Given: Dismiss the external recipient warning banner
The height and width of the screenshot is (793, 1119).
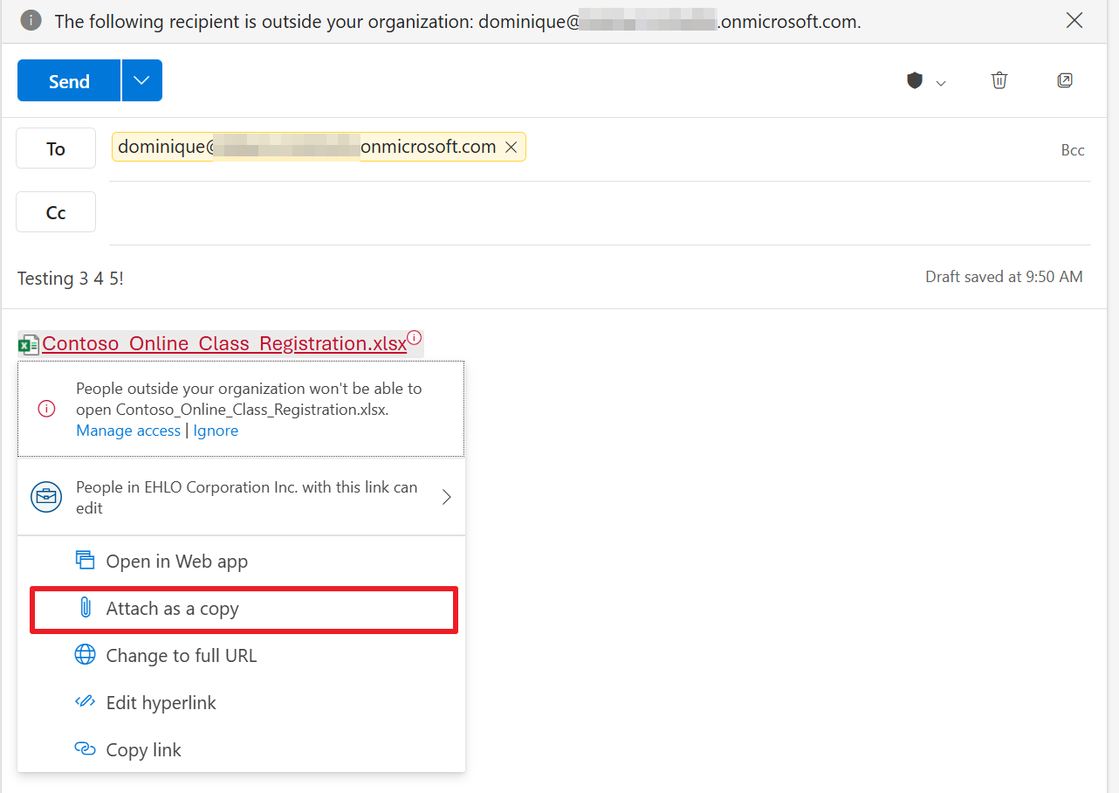Looking at the screenshot, I should 1074,20.
